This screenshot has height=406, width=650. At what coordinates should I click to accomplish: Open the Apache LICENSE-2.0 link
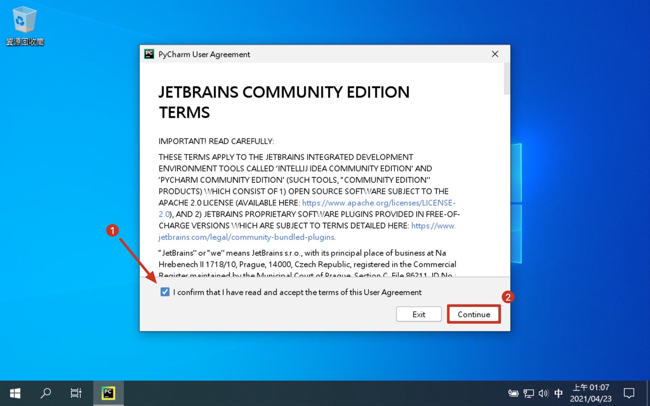tap(378, 203)
